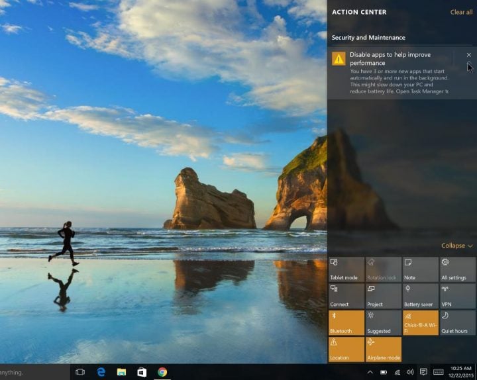The image size is (477, 380).
Task: Turn off Bluetooth tile
Action: point(346,322)
